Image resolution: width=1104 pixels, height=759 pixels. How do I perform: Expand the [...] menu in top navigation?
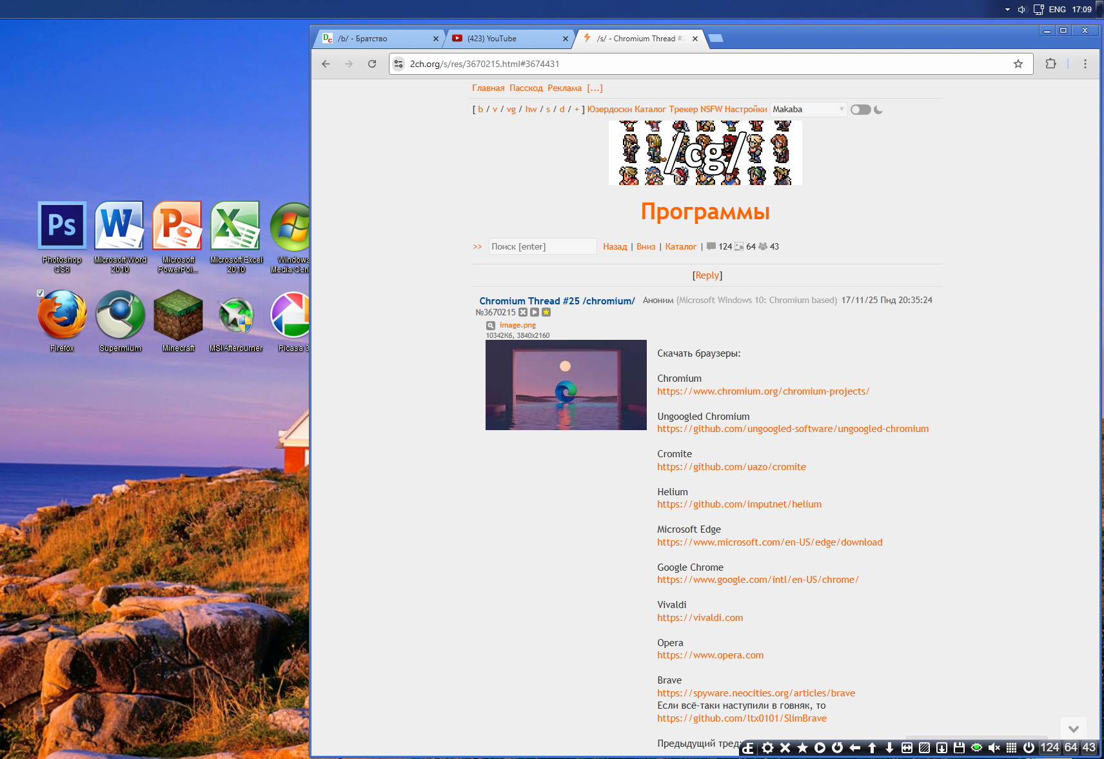tap(595, 88)
